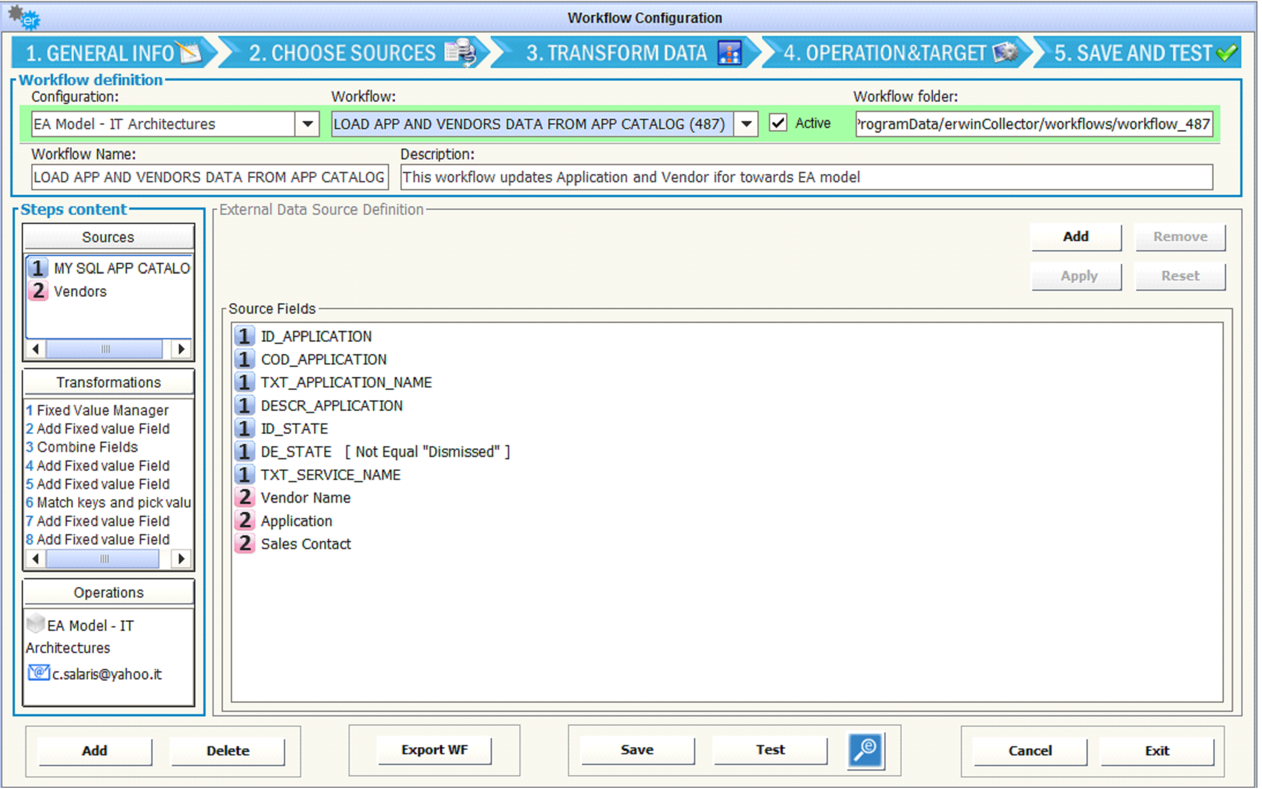Click the pink 2 icon beside Sales Contact

(244, 544)
